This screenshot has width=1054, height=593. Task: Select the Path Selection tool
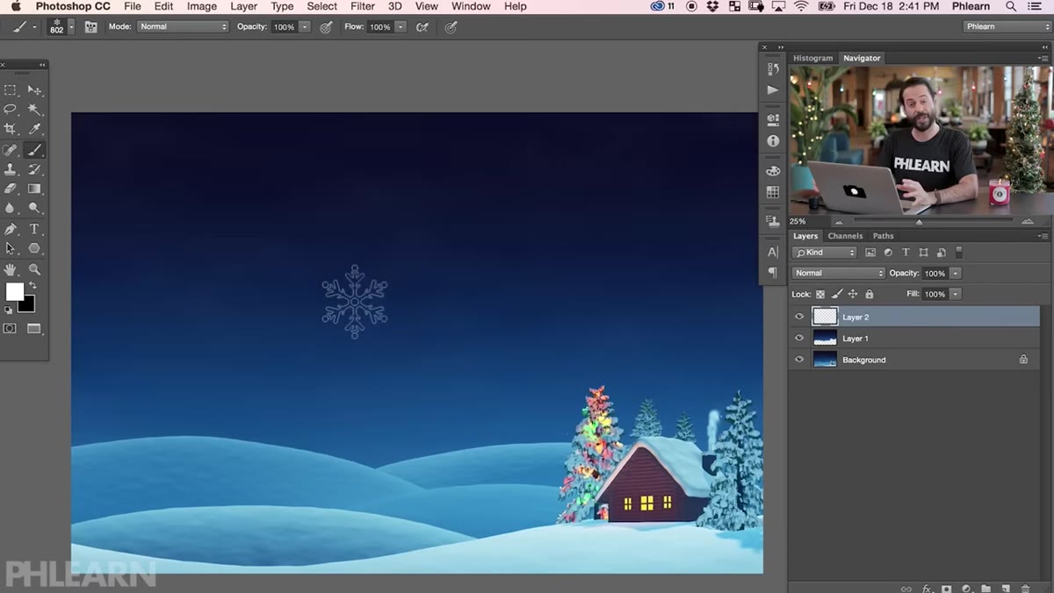(x=11, y=248)
